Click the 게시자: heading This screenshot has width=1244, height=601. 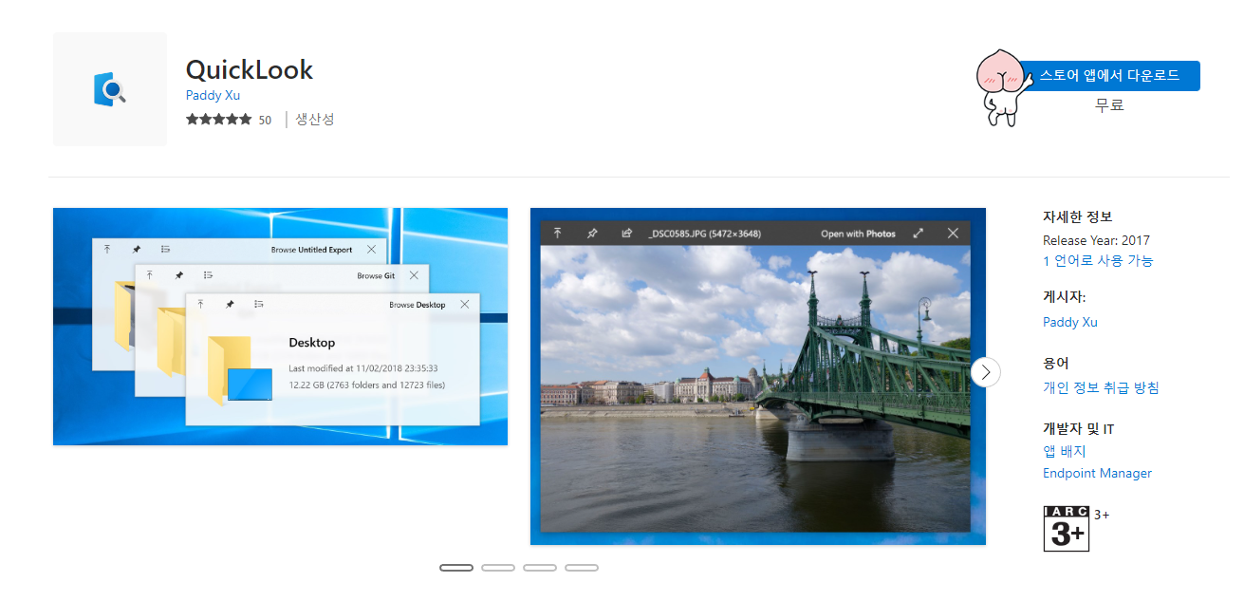click(1064, 297)
